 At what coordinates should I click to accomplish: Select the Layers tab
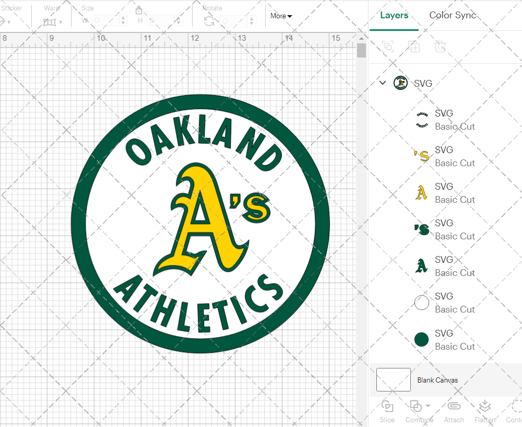(394, 15)
